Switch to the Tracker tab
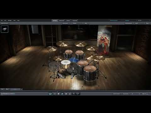 tap(75, 21)
